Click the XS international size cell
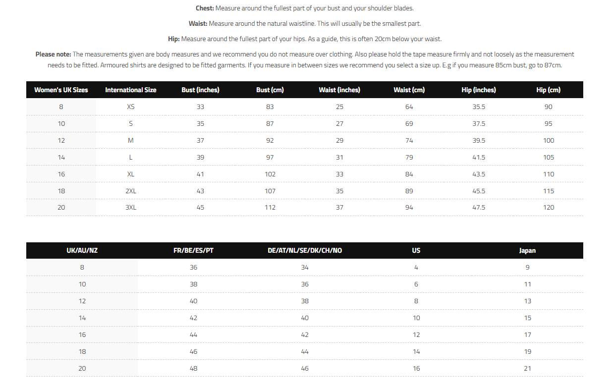The width and height of the screenshot is (611, 390). coord(131,107)
